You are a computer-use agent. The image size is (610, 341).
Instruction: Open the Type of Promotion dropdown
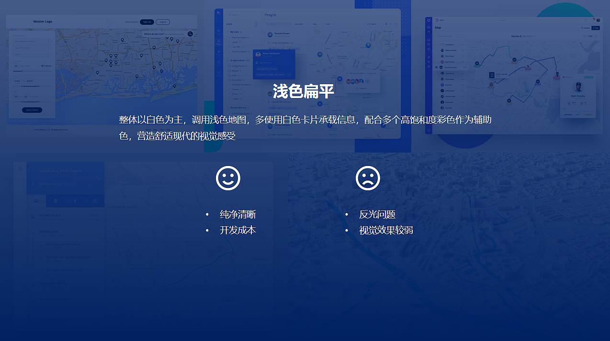click(x=32, y=48)
